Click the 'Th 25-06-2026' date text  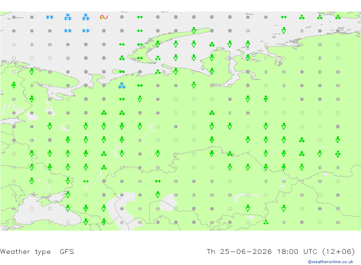239,251
